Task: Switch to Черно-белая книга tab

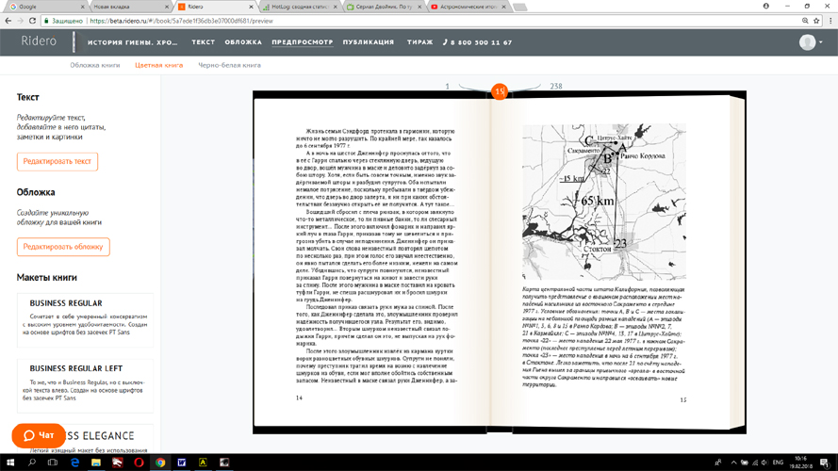Action: (x=229, y=65)
